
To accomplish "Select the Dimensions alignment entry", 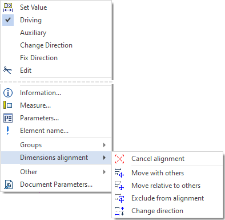I will 56,158.
